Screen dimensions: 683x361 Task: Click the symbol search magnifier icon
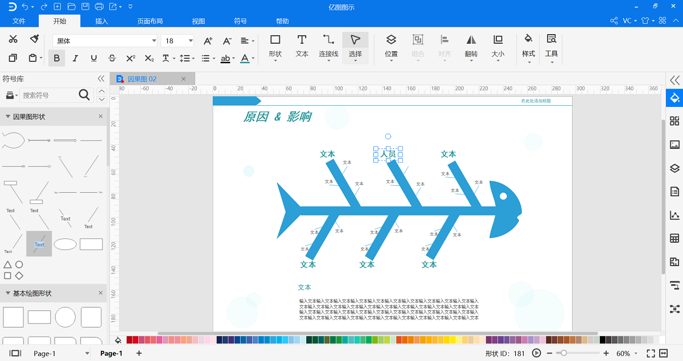[83, 95]
